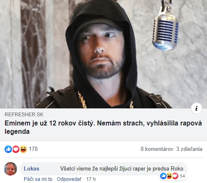Open the article headline about Eminem

click(103, 127)
